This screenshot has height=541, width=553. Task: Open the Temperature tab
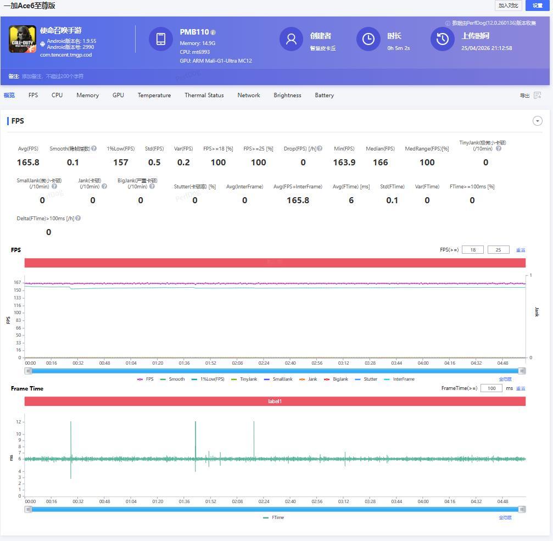coord(154,95)
